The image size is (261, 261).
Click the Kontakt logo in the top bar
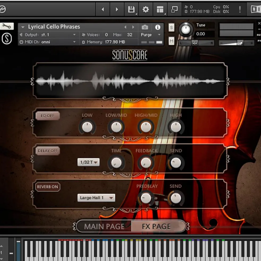3,9
